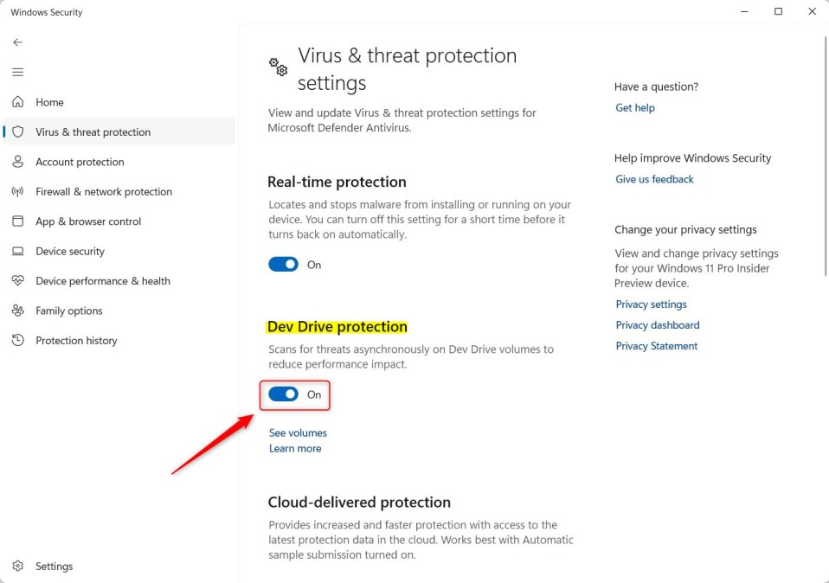829x583 pixels.
Task: Click the Firewall & network protection icon
Action: 18,192
